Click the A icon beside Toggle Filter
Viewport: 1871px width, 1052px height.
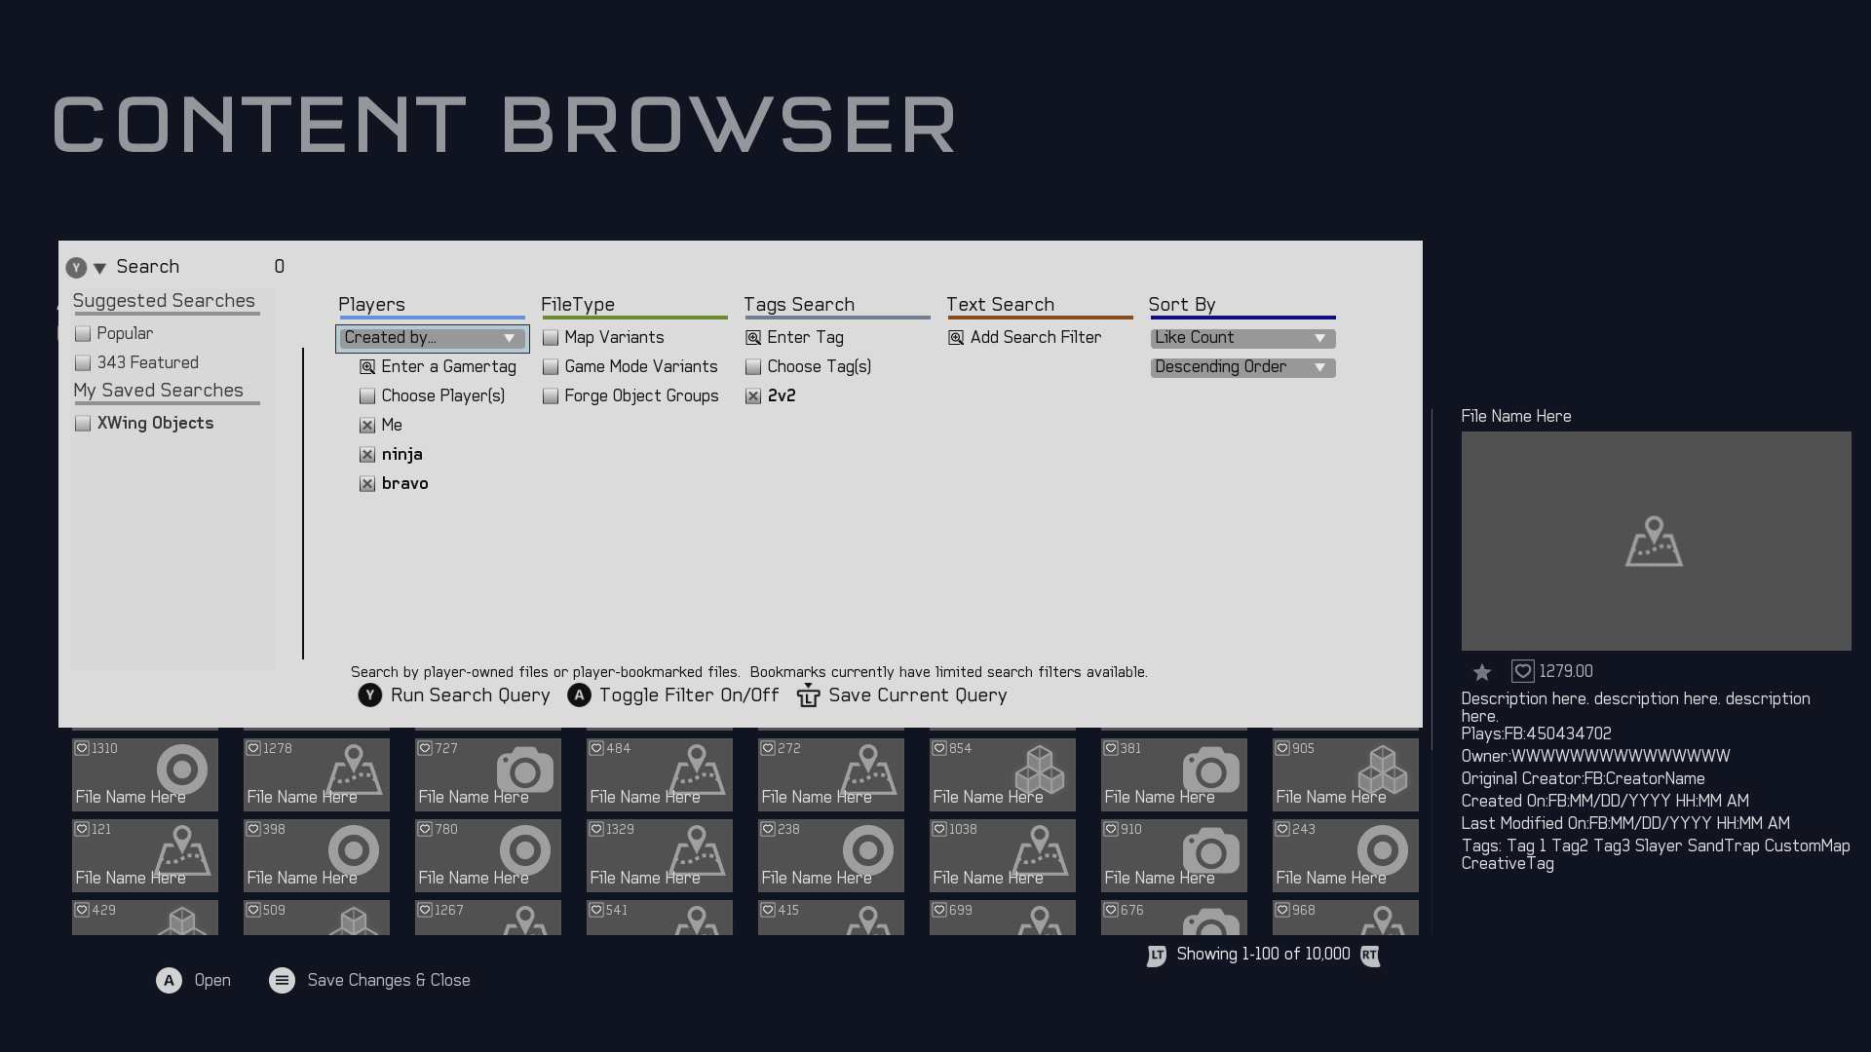(x=579, y=695)
